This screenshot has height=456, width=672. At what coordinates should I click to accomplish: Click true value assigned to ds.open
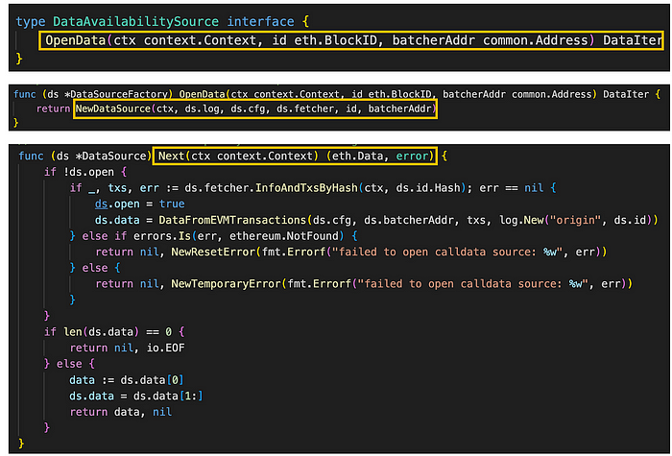pos(172,204)
